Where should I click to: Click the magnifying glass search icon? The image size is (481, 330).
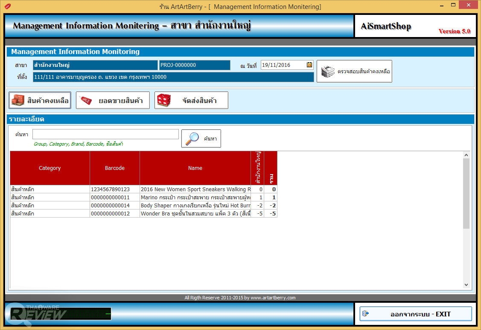(192, 139)
